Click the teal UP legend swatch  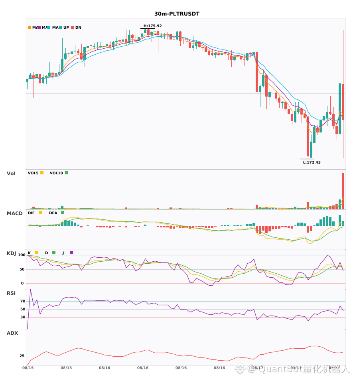coord(61,28)
